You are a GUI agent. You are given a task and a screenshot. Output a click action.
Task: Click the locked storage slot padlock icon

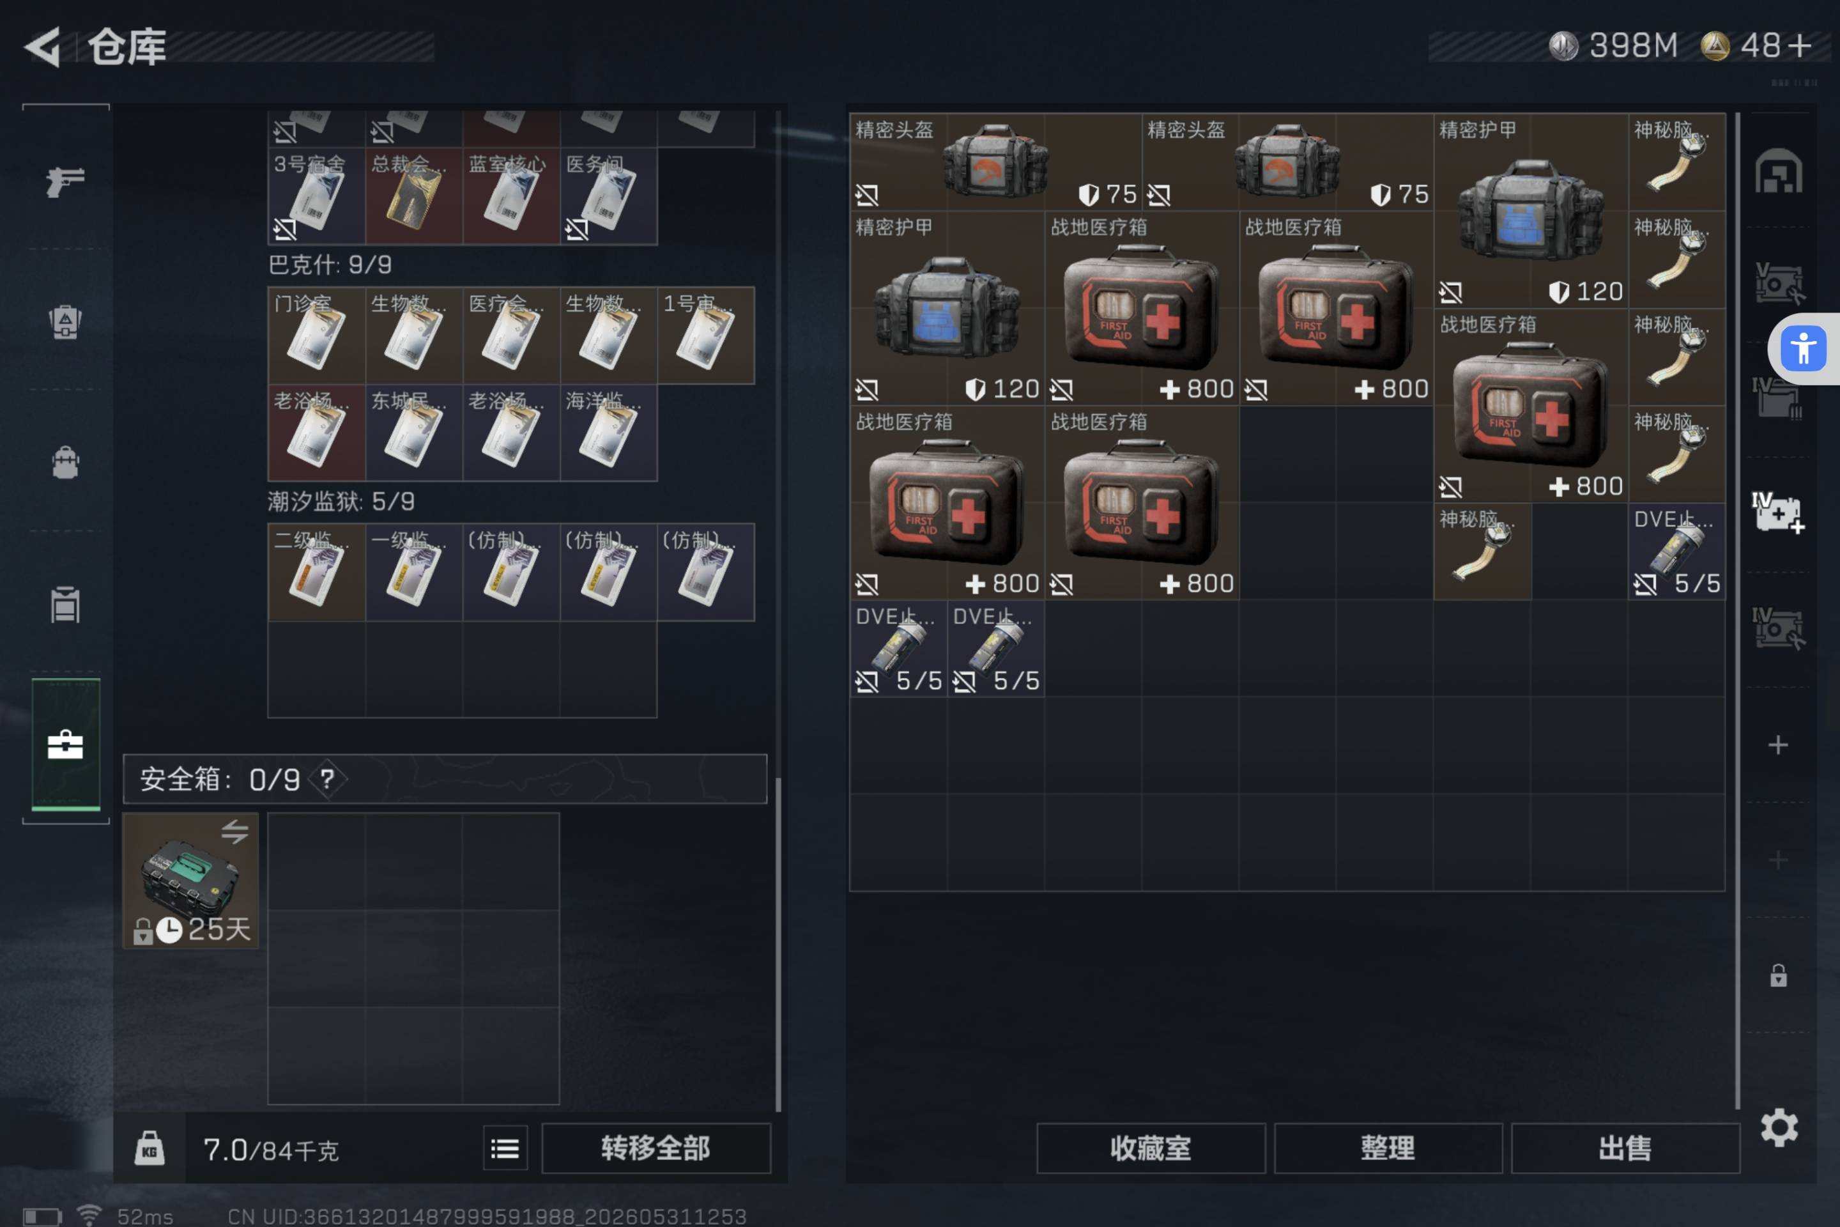[1778, 975]
